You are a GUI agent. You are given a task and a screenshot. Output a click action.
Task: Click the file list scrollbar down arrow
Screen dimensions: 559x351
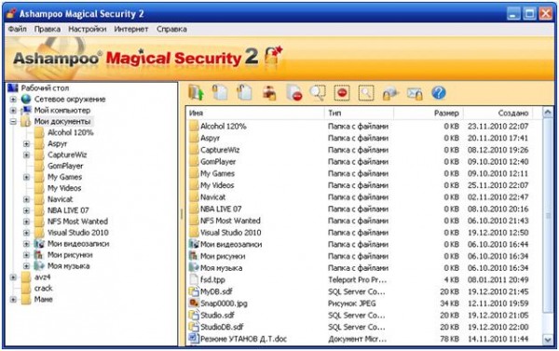[548, 340]
